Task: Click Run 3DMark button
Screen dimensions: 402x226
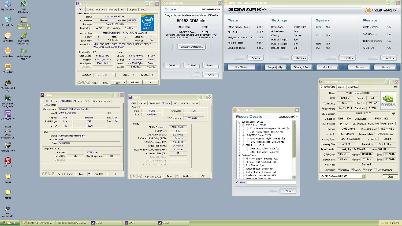Action: click(x=241, y=67)
